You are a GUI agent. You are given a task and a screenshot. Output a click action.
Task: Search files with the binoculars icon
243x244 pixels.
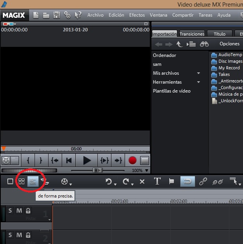(204, 45)
